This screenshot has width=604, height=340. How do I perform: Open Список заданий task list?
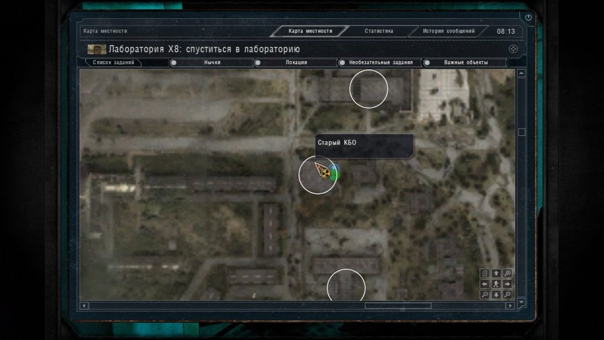(114, 62)
